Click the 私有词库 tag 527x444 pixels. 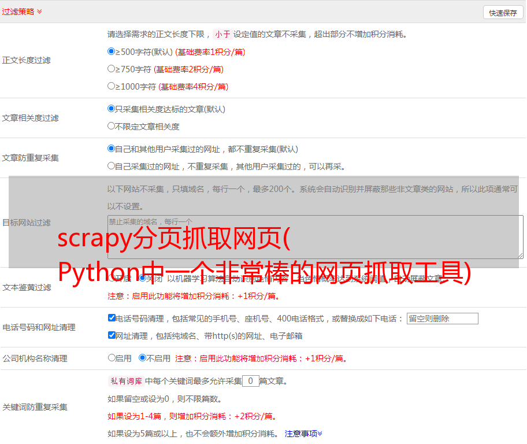[x=127, y=381]
